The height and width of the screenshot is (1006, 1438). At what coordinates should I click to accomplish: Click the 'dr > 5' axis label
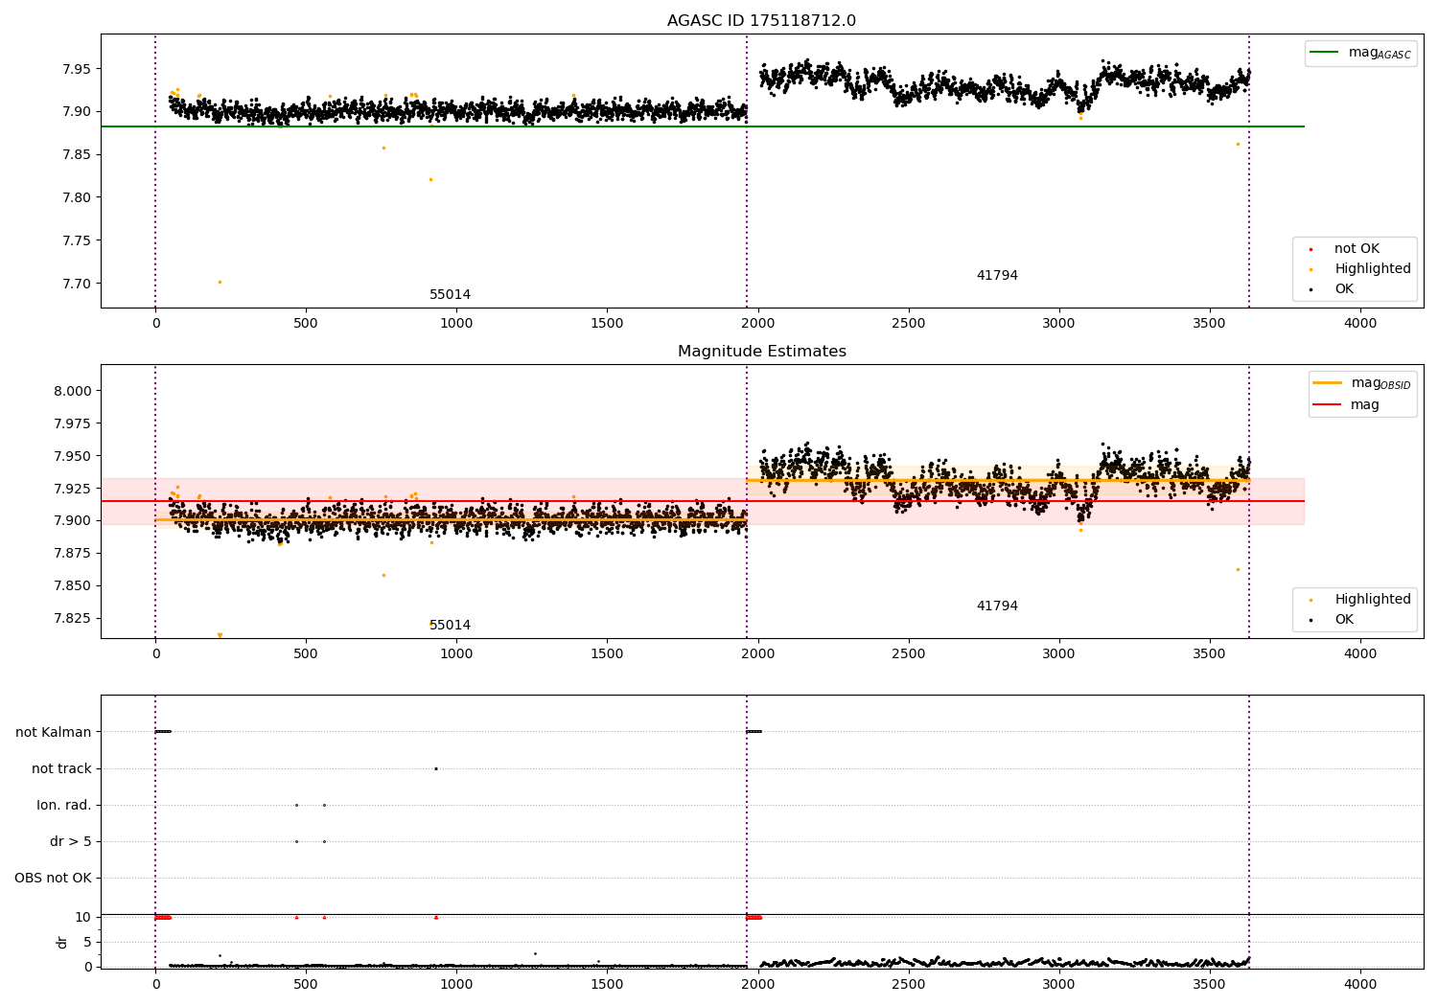point(71,841)
